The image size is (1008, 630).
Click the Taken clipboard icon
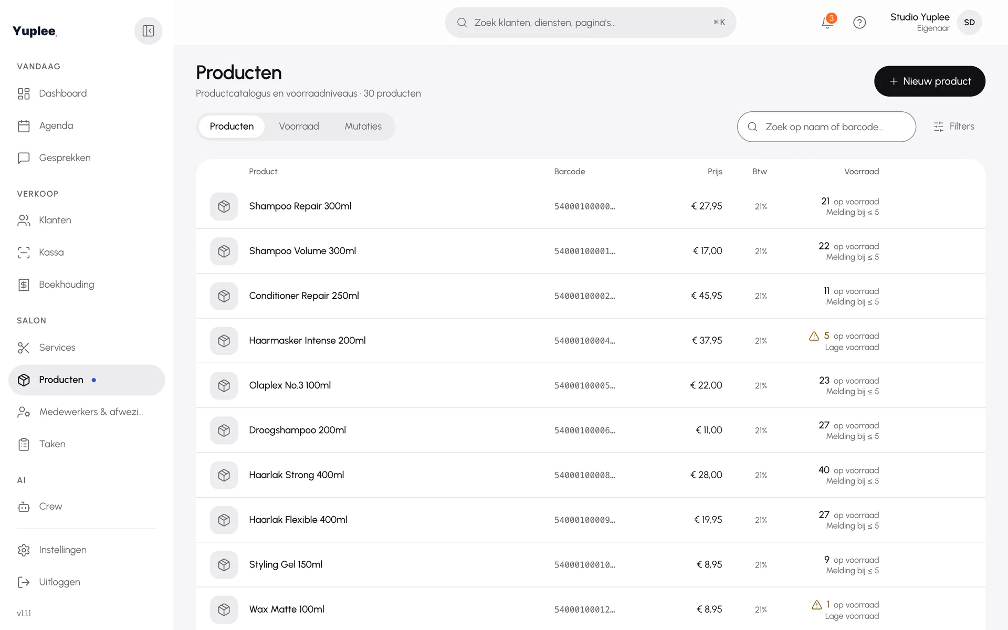pyautogui.click(x=24, y=444)
